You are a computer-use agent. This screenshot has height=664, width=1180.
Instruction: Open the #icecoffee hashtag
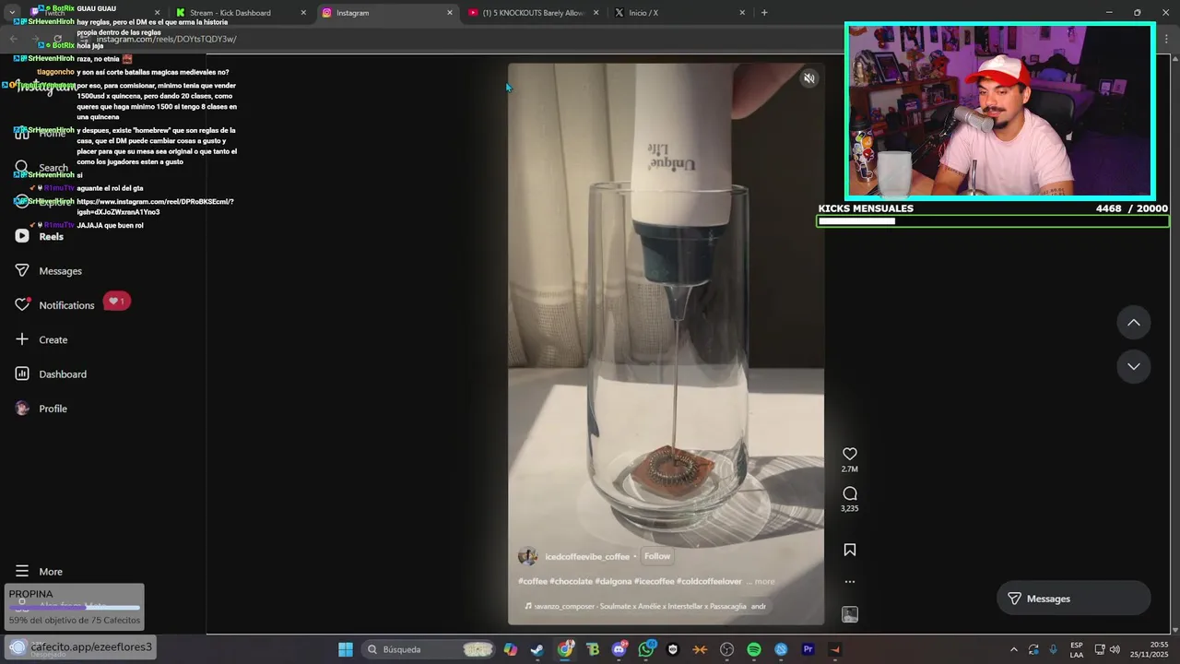655,582
